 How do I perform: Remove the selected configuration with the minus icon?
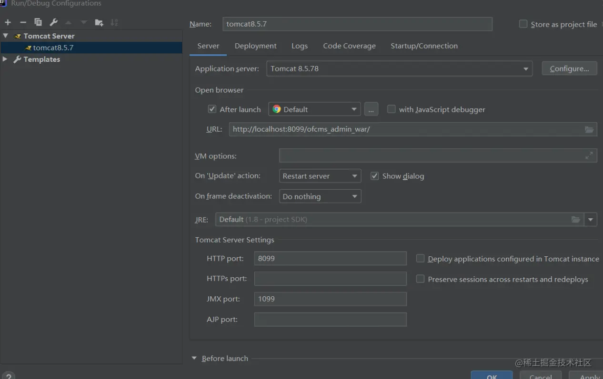point(23,22)
